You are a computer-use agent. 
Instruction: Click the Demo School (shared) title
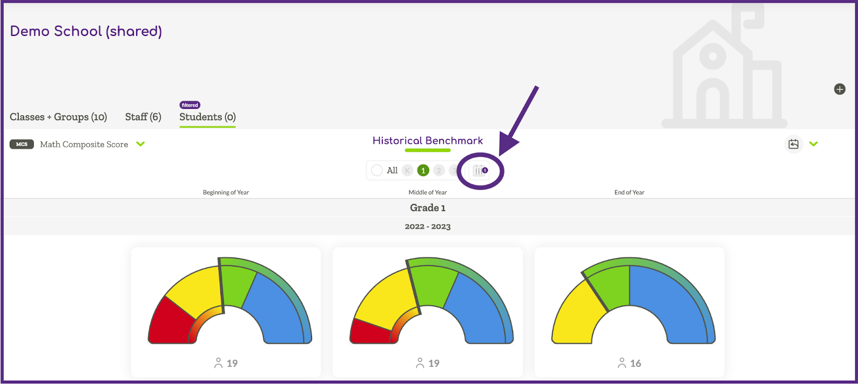point(86,31)
